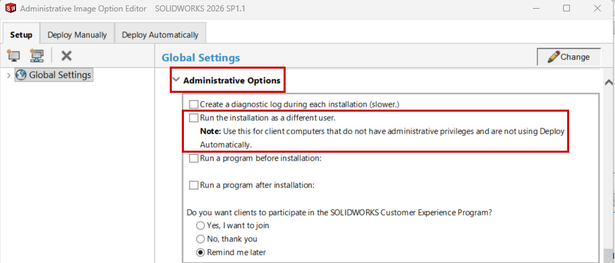Viewport: 615px width, 263px height.
Task: Enable Create a diagnostic log checkbox
Action: tap(194, 104)
